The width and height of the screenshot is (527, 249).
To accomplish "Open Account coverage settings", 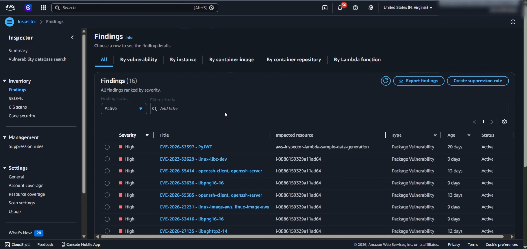I will (26, 186).
